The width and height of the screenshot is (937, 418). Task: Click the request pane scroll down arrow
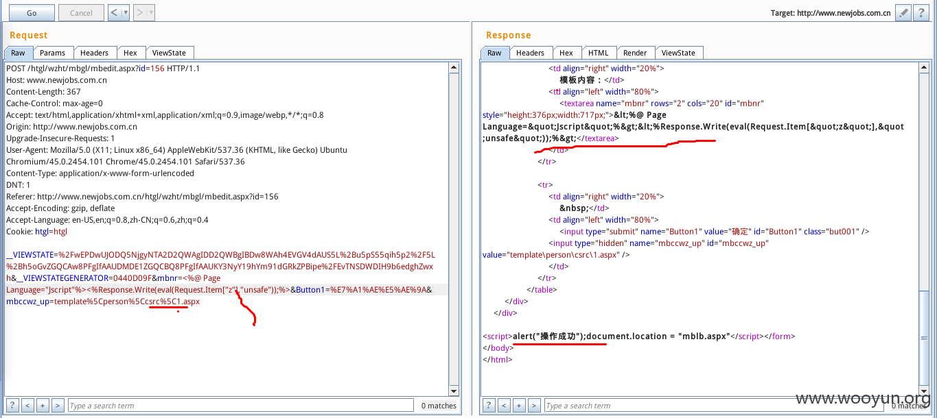pos(453,391)
